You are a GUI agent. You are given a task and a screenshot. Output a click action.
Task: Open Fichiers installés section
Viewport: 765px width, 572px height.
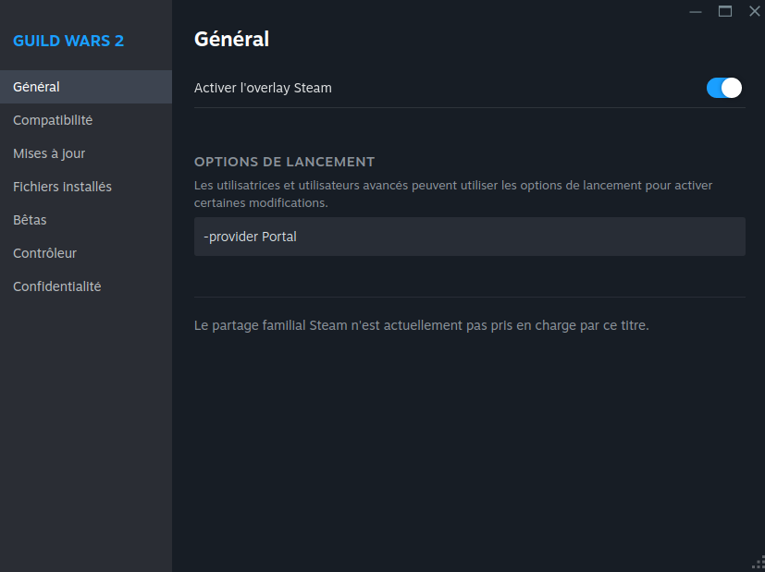click(x=86, y=187)
